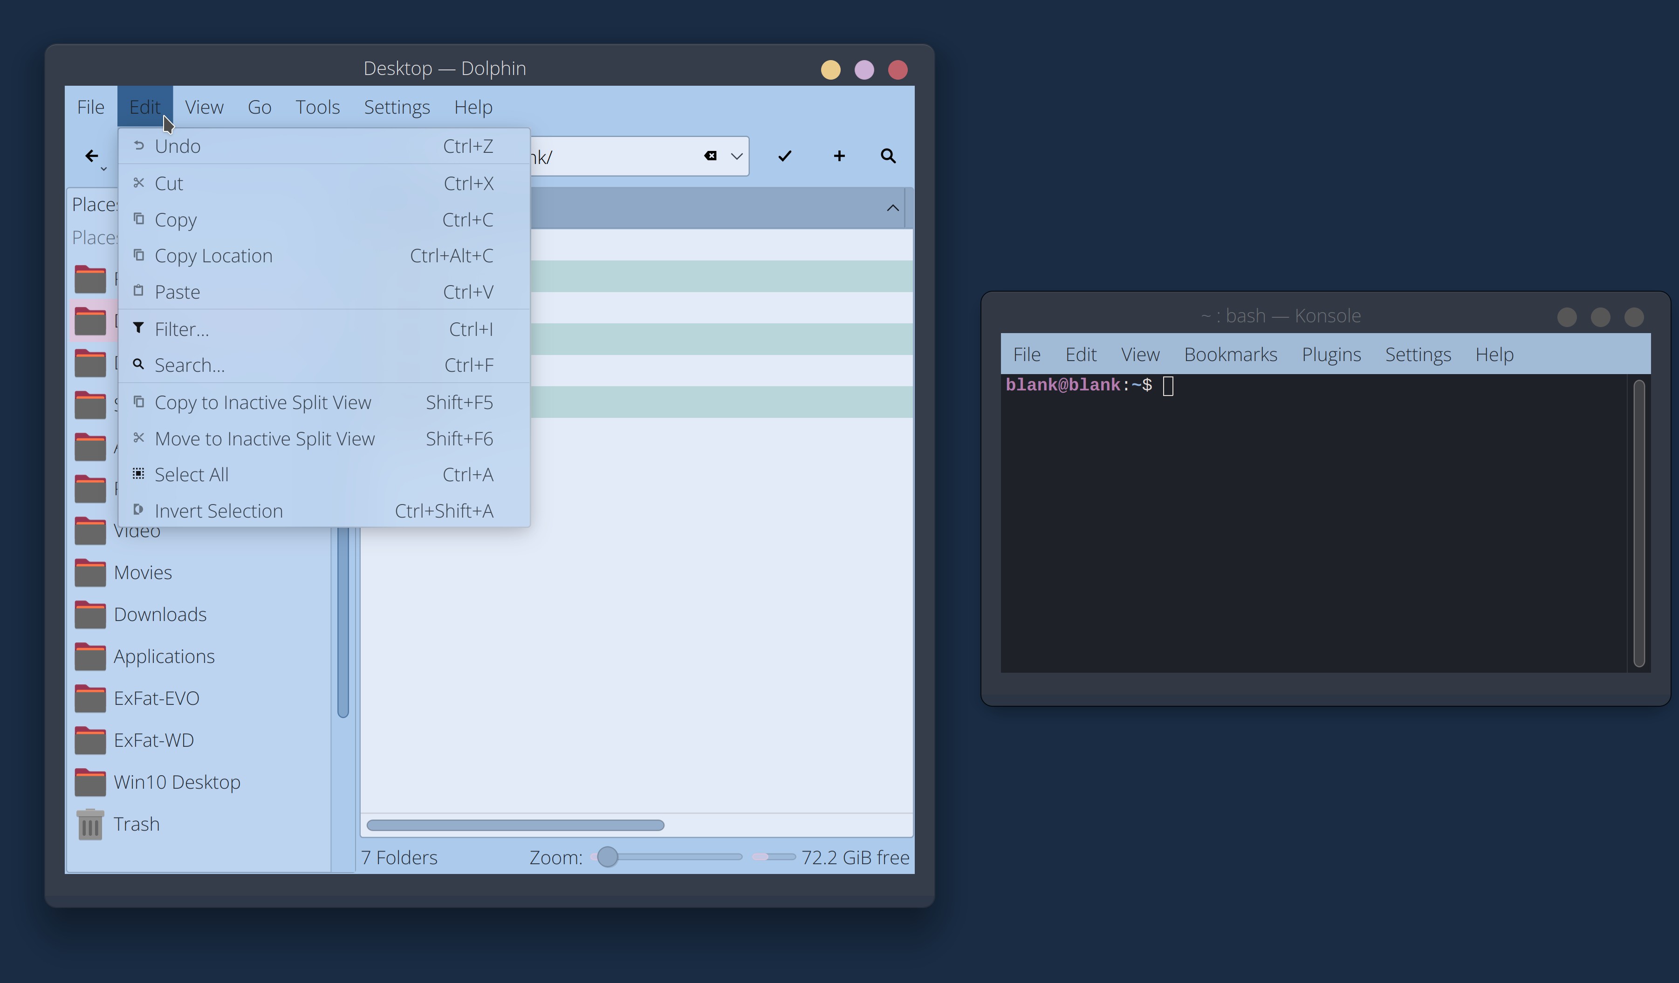
Task: Open Konsole Plugins menu
Action: click(1331, 355)
